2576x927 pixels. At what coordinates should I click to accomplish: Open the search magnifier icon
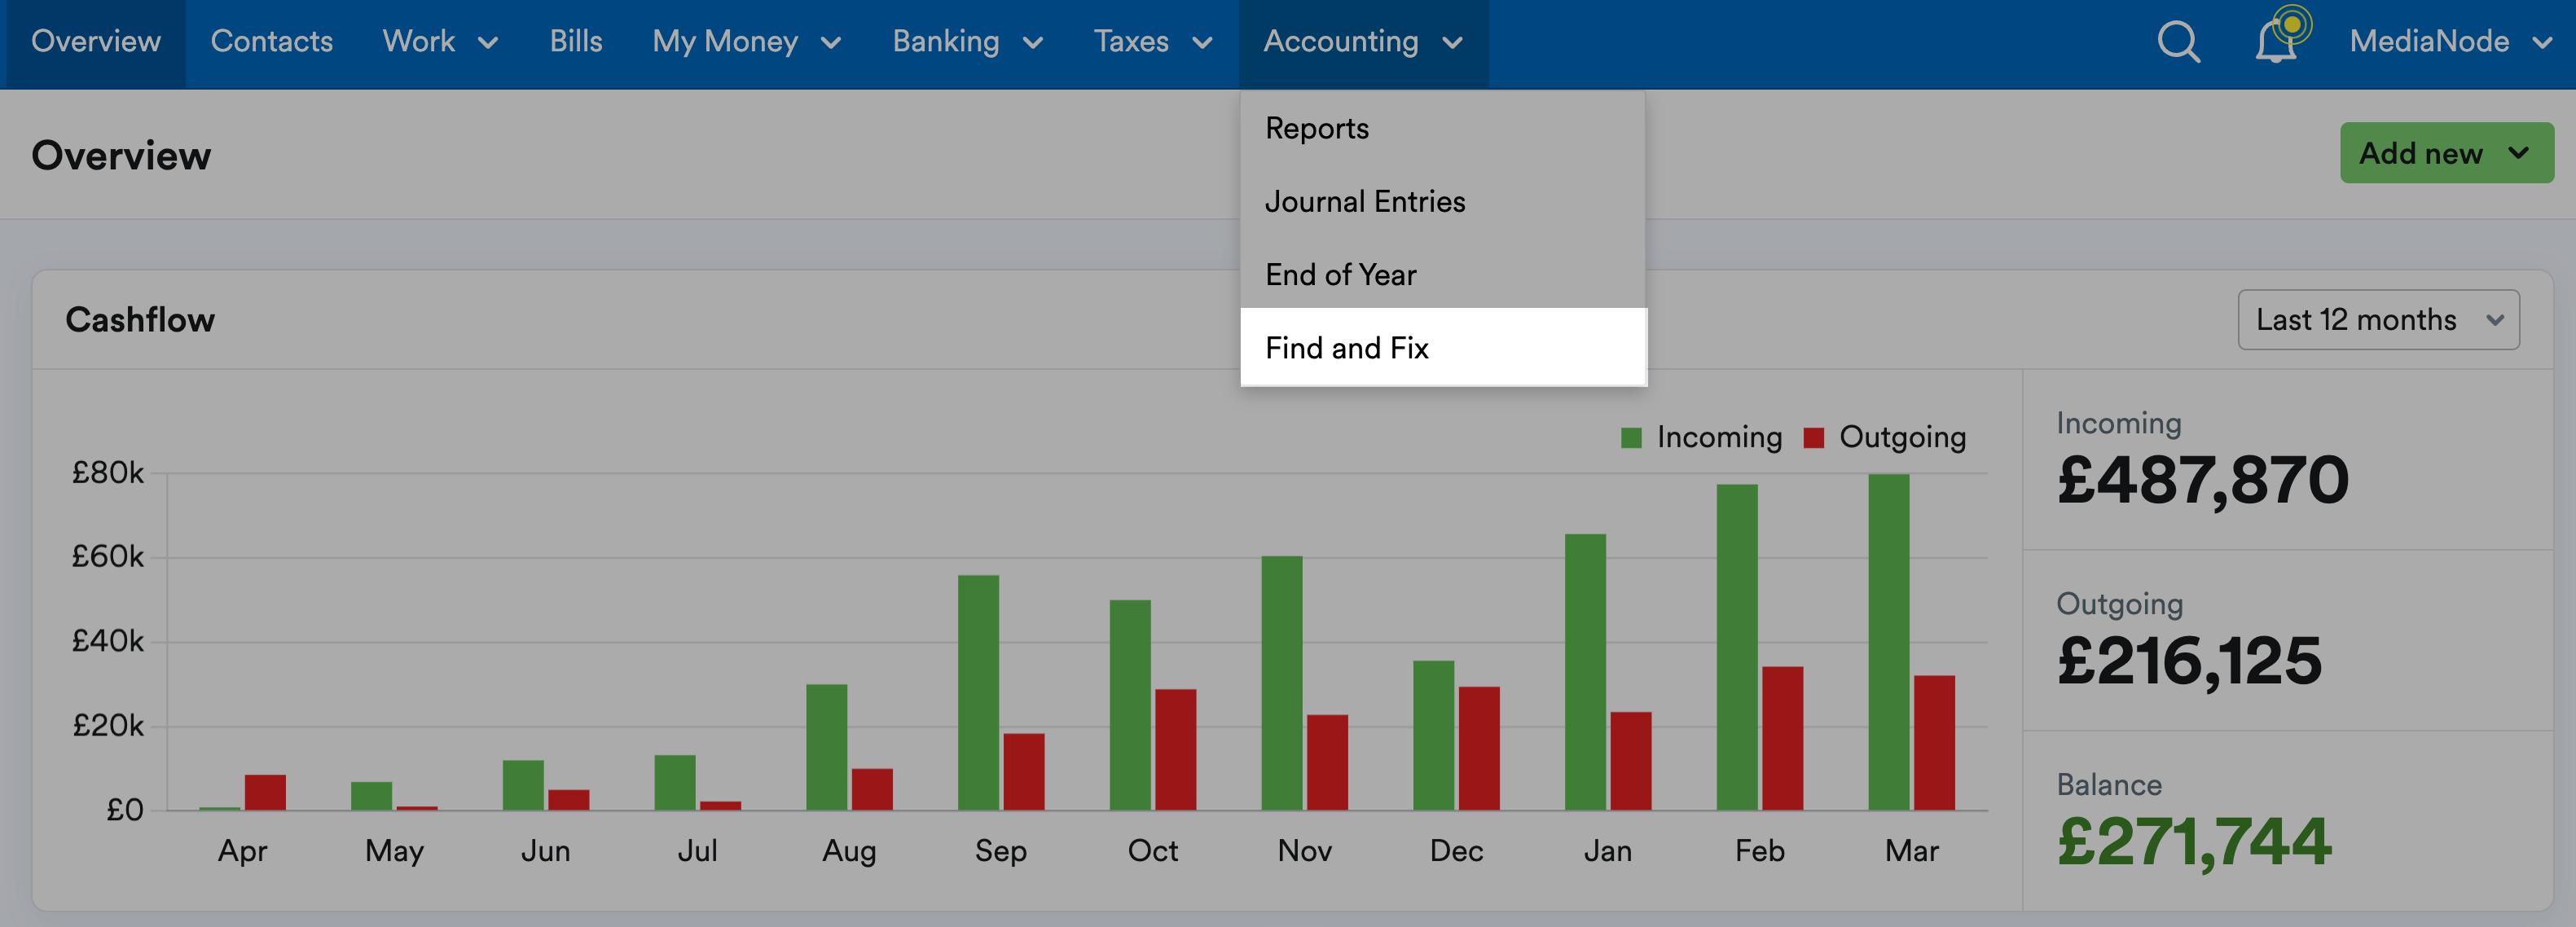click(2178, 42)
